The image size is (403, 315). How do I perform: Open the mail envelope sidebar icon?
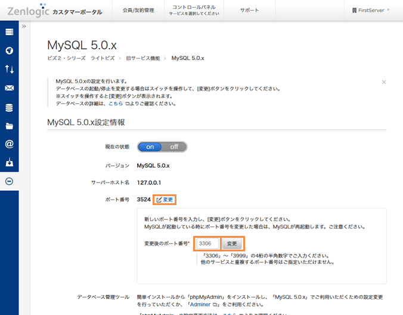point(10,88)
